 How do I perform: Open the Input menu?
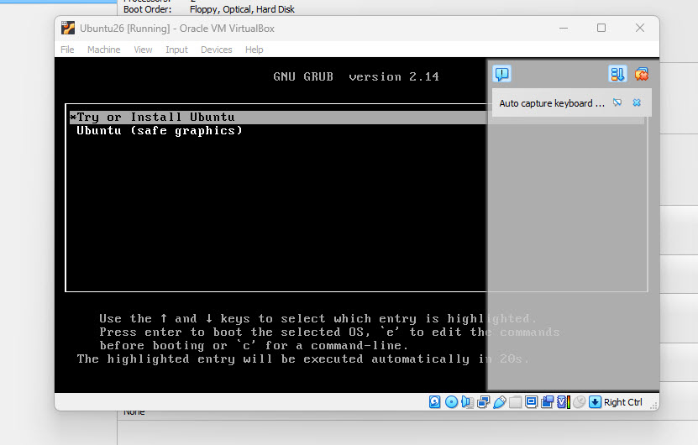pos(176,50)
